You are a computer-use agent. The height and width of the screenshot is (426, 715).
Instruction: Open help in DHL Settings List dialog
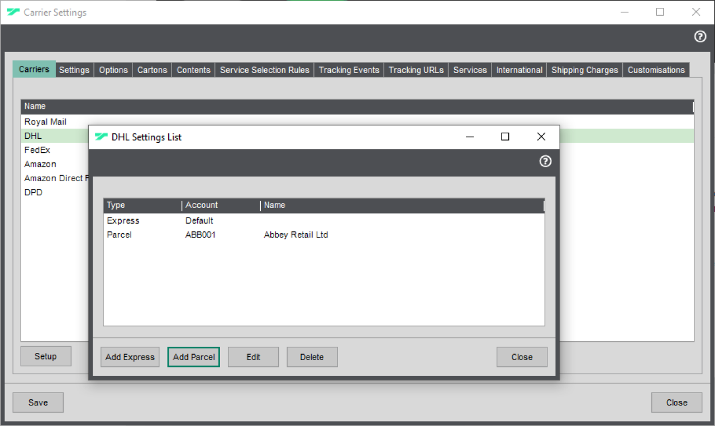tap(545, 161)
